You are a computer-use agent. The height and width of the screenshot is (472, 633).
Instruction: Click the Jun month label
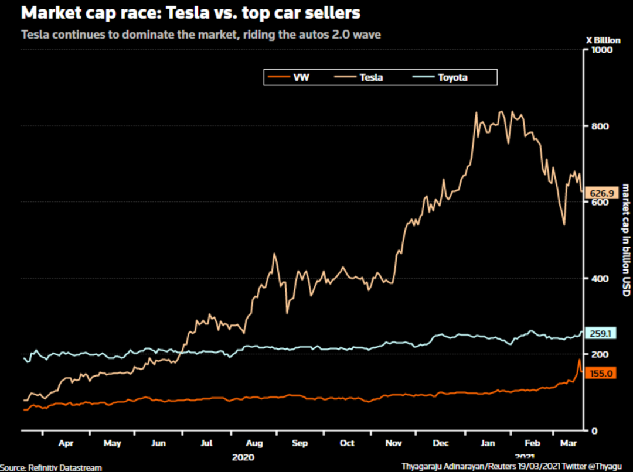[159, 443]
